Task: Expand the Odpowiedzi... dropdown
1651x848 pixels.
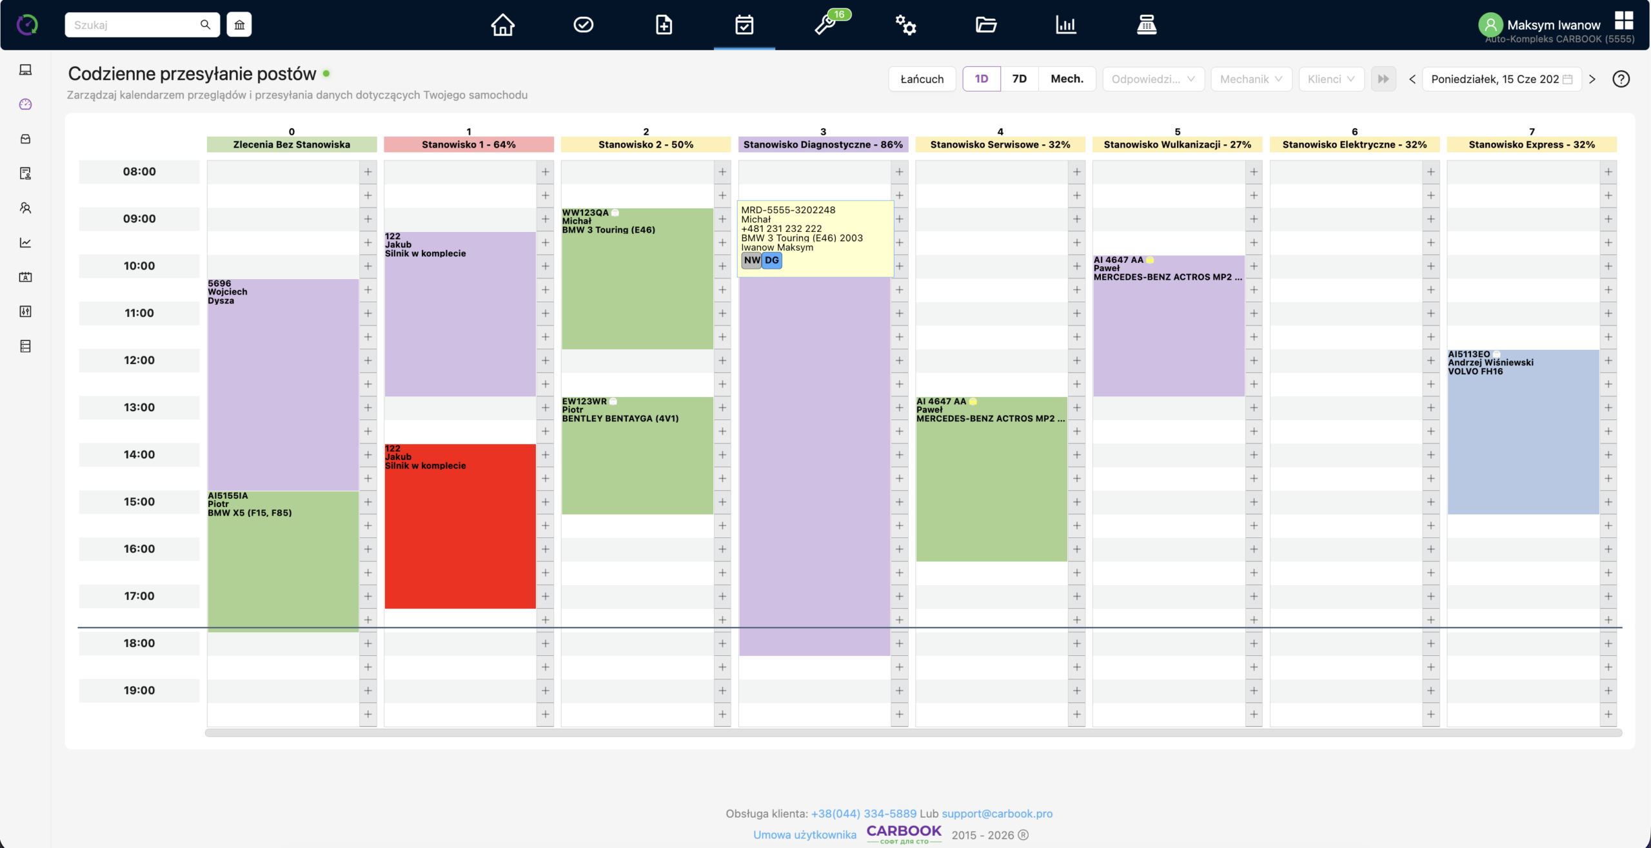Action: pos(1153,79)
